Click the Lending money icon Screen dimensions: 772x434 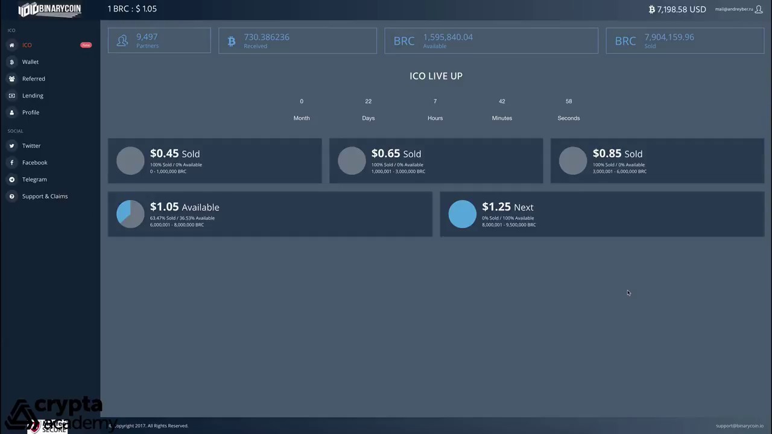click(11, 96)
